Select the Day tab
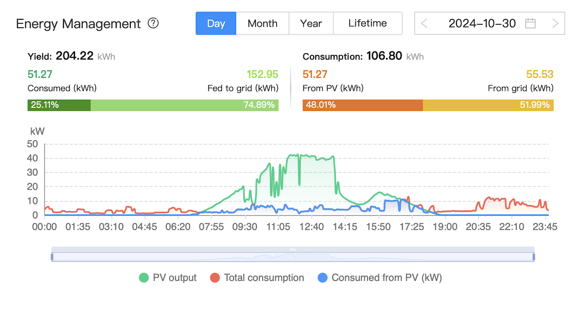The width and height of the screenshot is (582, 313). tap(216, 23)
